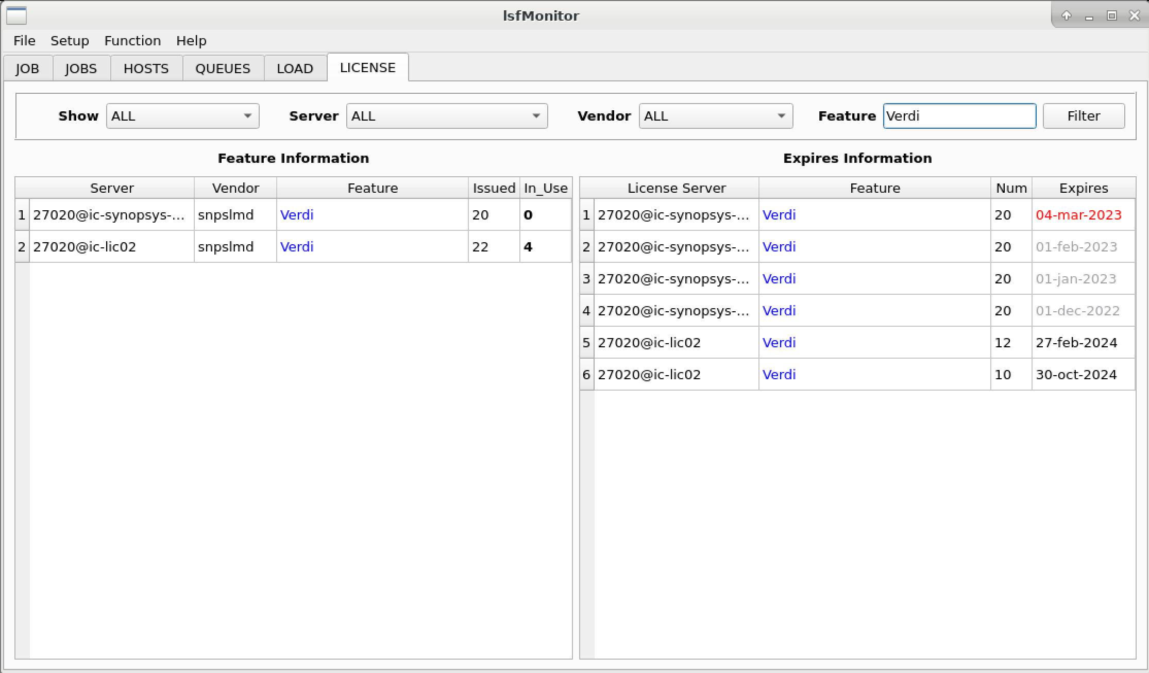1149x673 pixels.
Task: Open the Function menu
Action: coord(132,41)
